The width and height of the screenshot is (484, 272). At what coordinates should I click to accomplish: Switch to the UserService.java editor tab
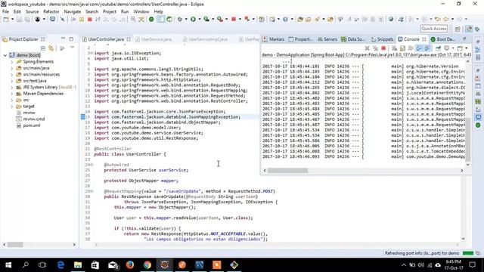click(157, 39)
